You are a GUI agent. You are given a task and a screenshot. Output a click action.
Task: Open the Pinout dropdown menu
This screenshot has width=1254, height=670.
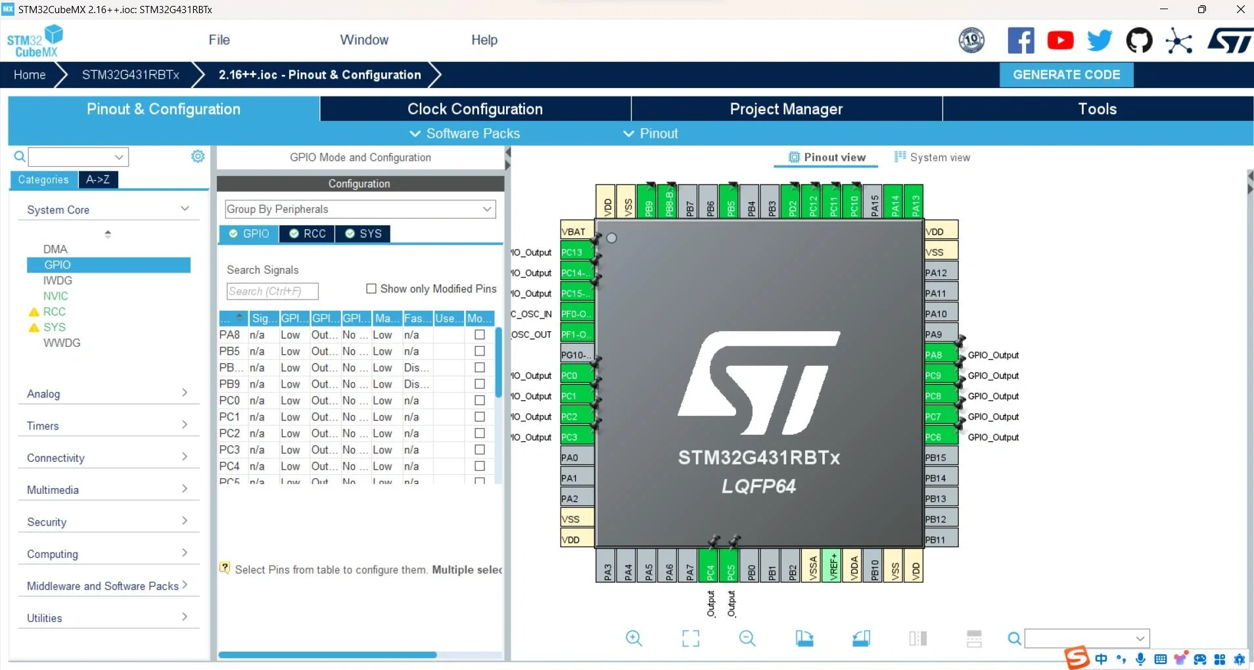(651, 133)
